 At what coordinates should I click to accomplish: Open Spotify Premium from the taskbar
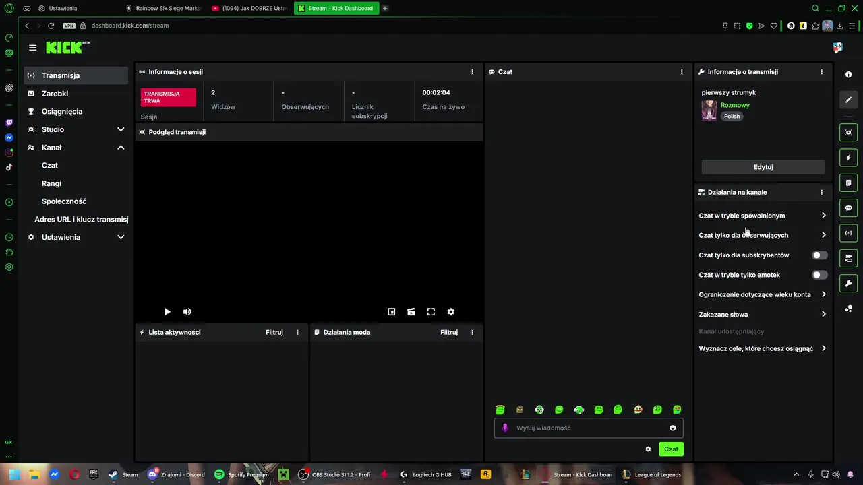pos(241,474)
